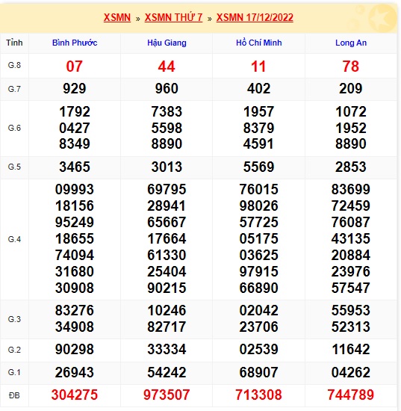Click G.5 number 2853
Viewport: 401px width, 411px height.
click(351, 167)
